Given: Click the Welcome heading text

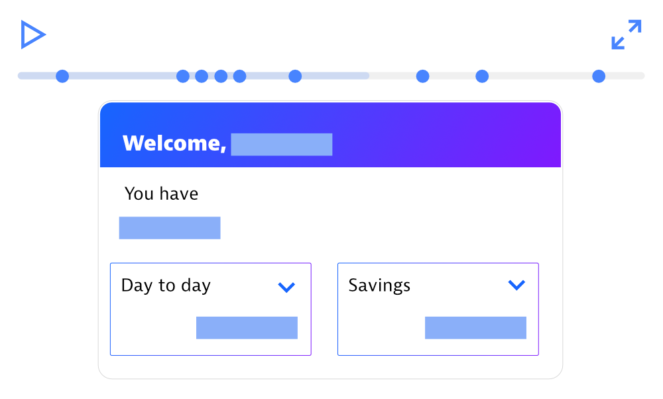Looking at the screenshot, I should click(x=174, y=143).
